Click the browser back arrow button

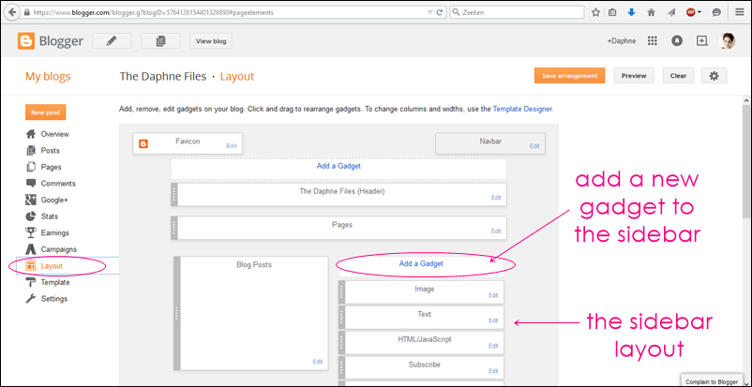12,12
